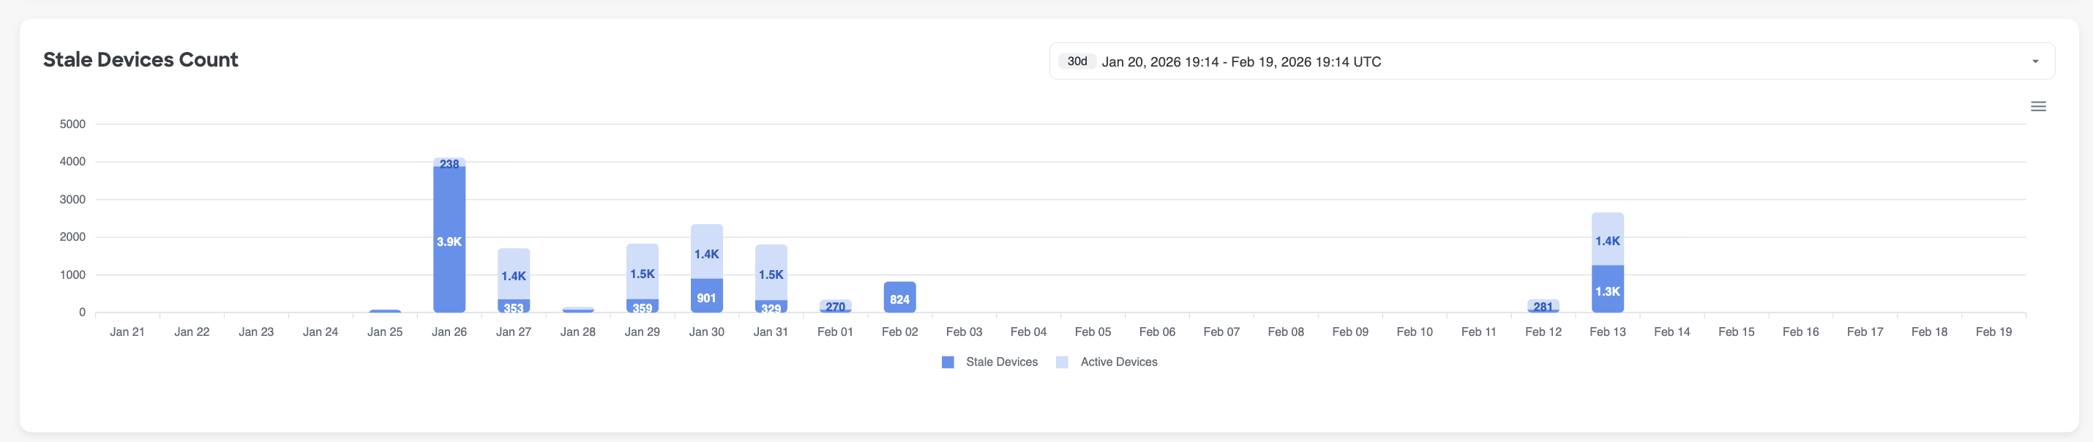Click the Active Devices legend color swatch

click(1062, 362)
